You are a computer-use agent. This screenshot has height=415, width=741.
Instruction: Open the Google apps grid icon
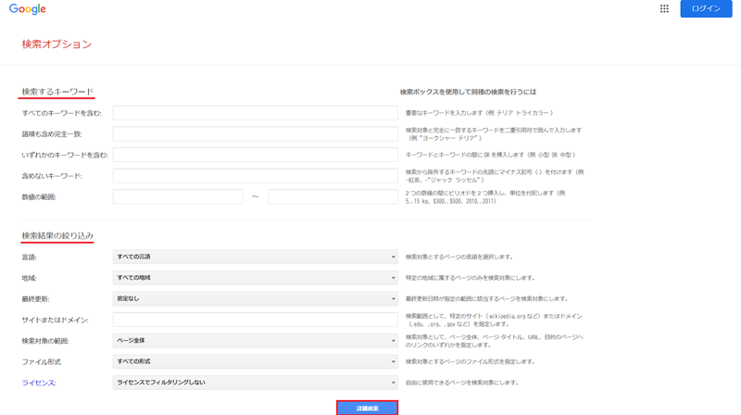(x=664, y=8)
